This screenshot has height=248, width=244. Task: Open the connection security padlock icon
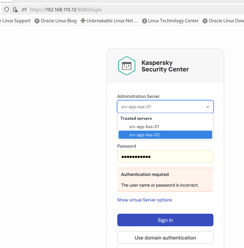[15, 10]
